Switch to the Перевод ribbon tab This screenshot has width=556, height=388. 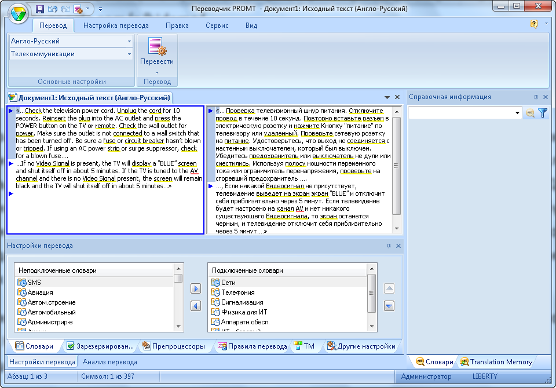[53, 25]
